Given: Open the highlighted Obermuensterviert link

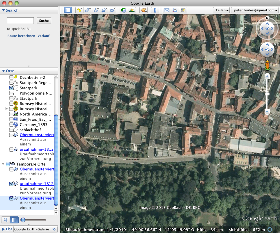Looking at the screenshot, I should coord(37,198).
